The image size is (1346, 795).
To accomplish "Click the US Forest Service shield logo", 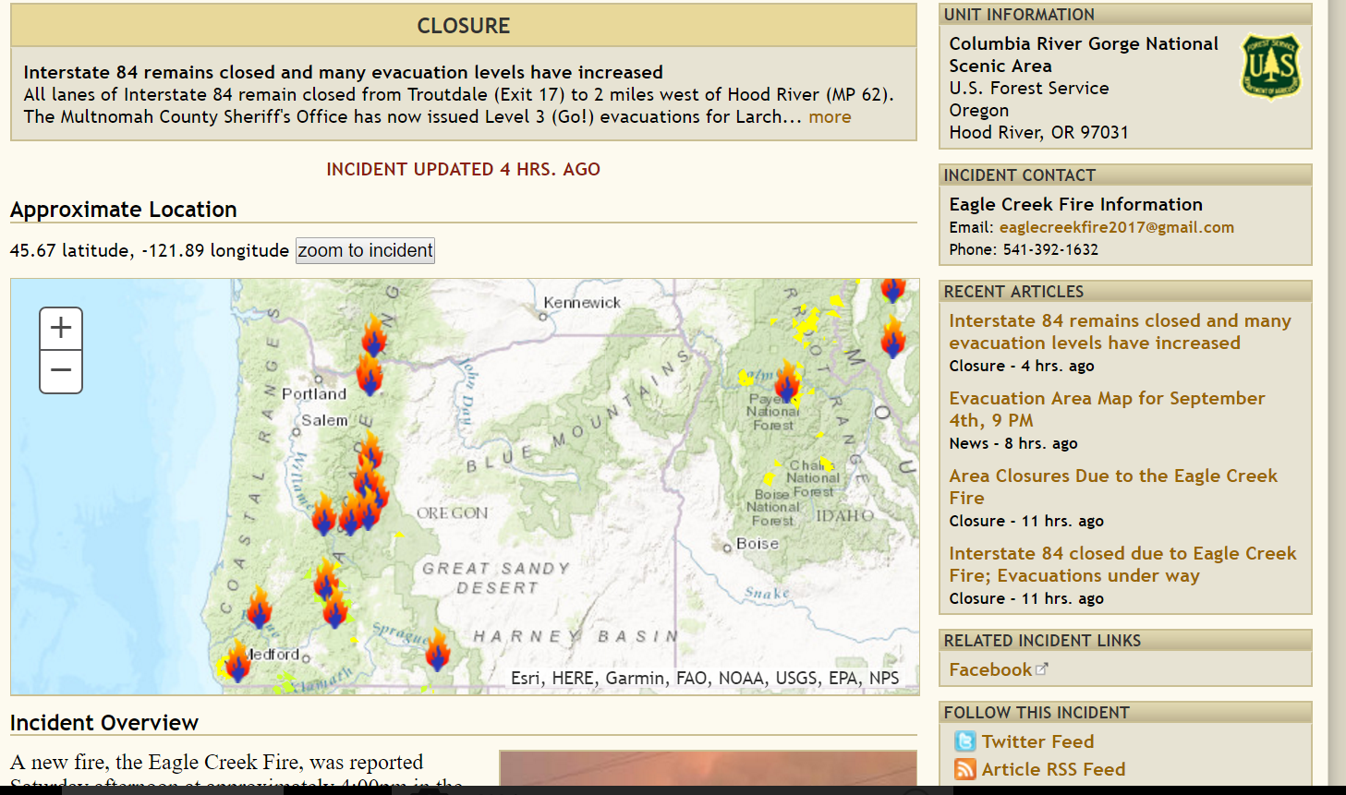I will [x=1271, y=66].
